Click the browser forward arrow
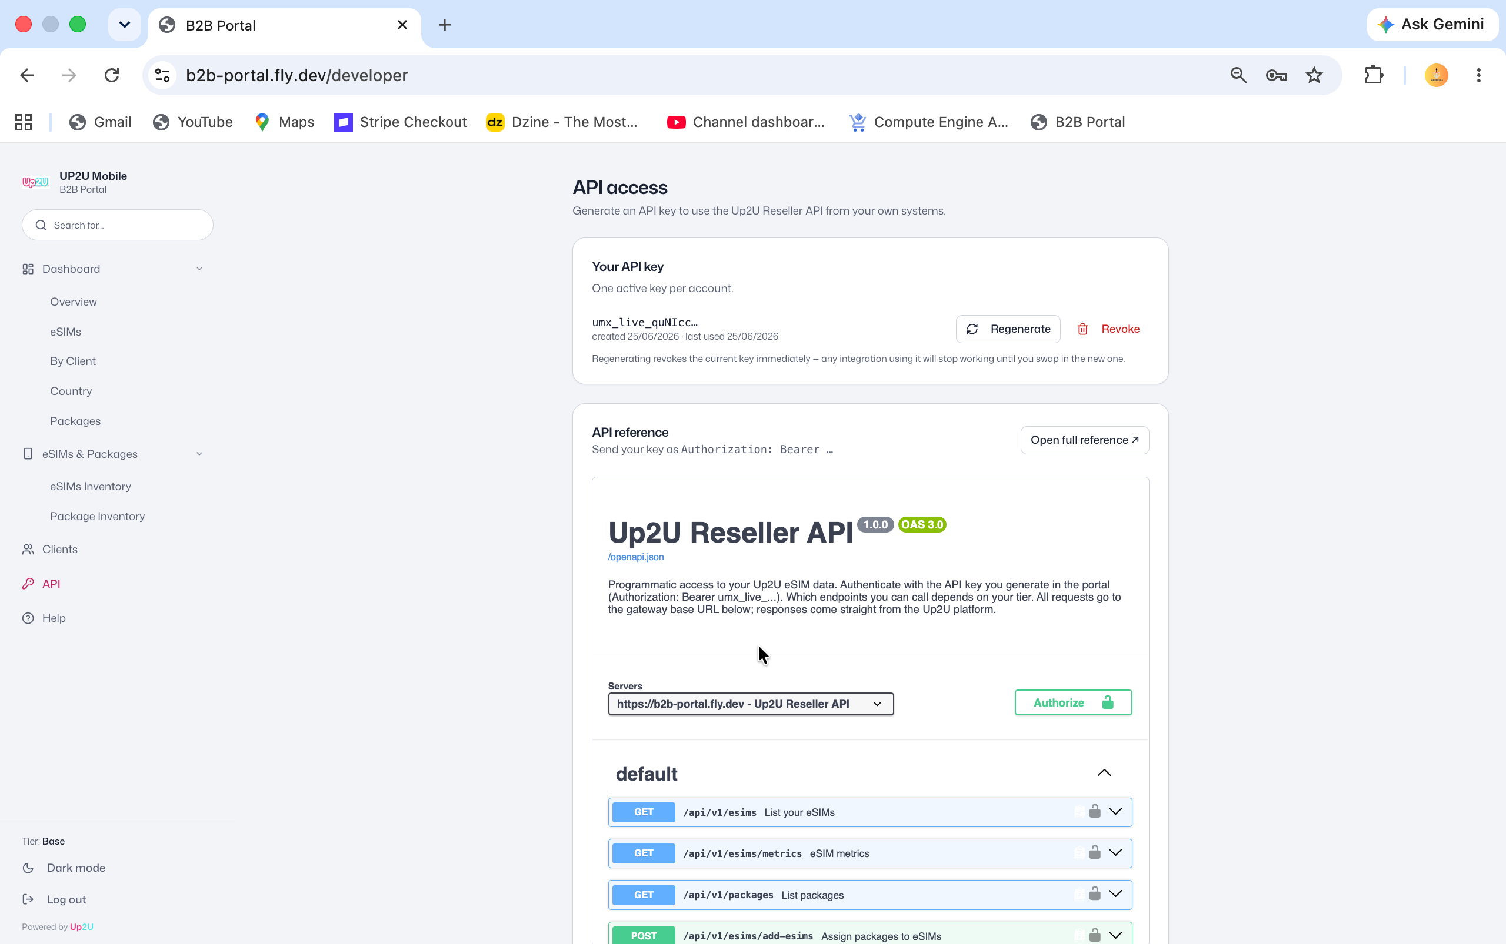1506x944 pixels. 69,76
